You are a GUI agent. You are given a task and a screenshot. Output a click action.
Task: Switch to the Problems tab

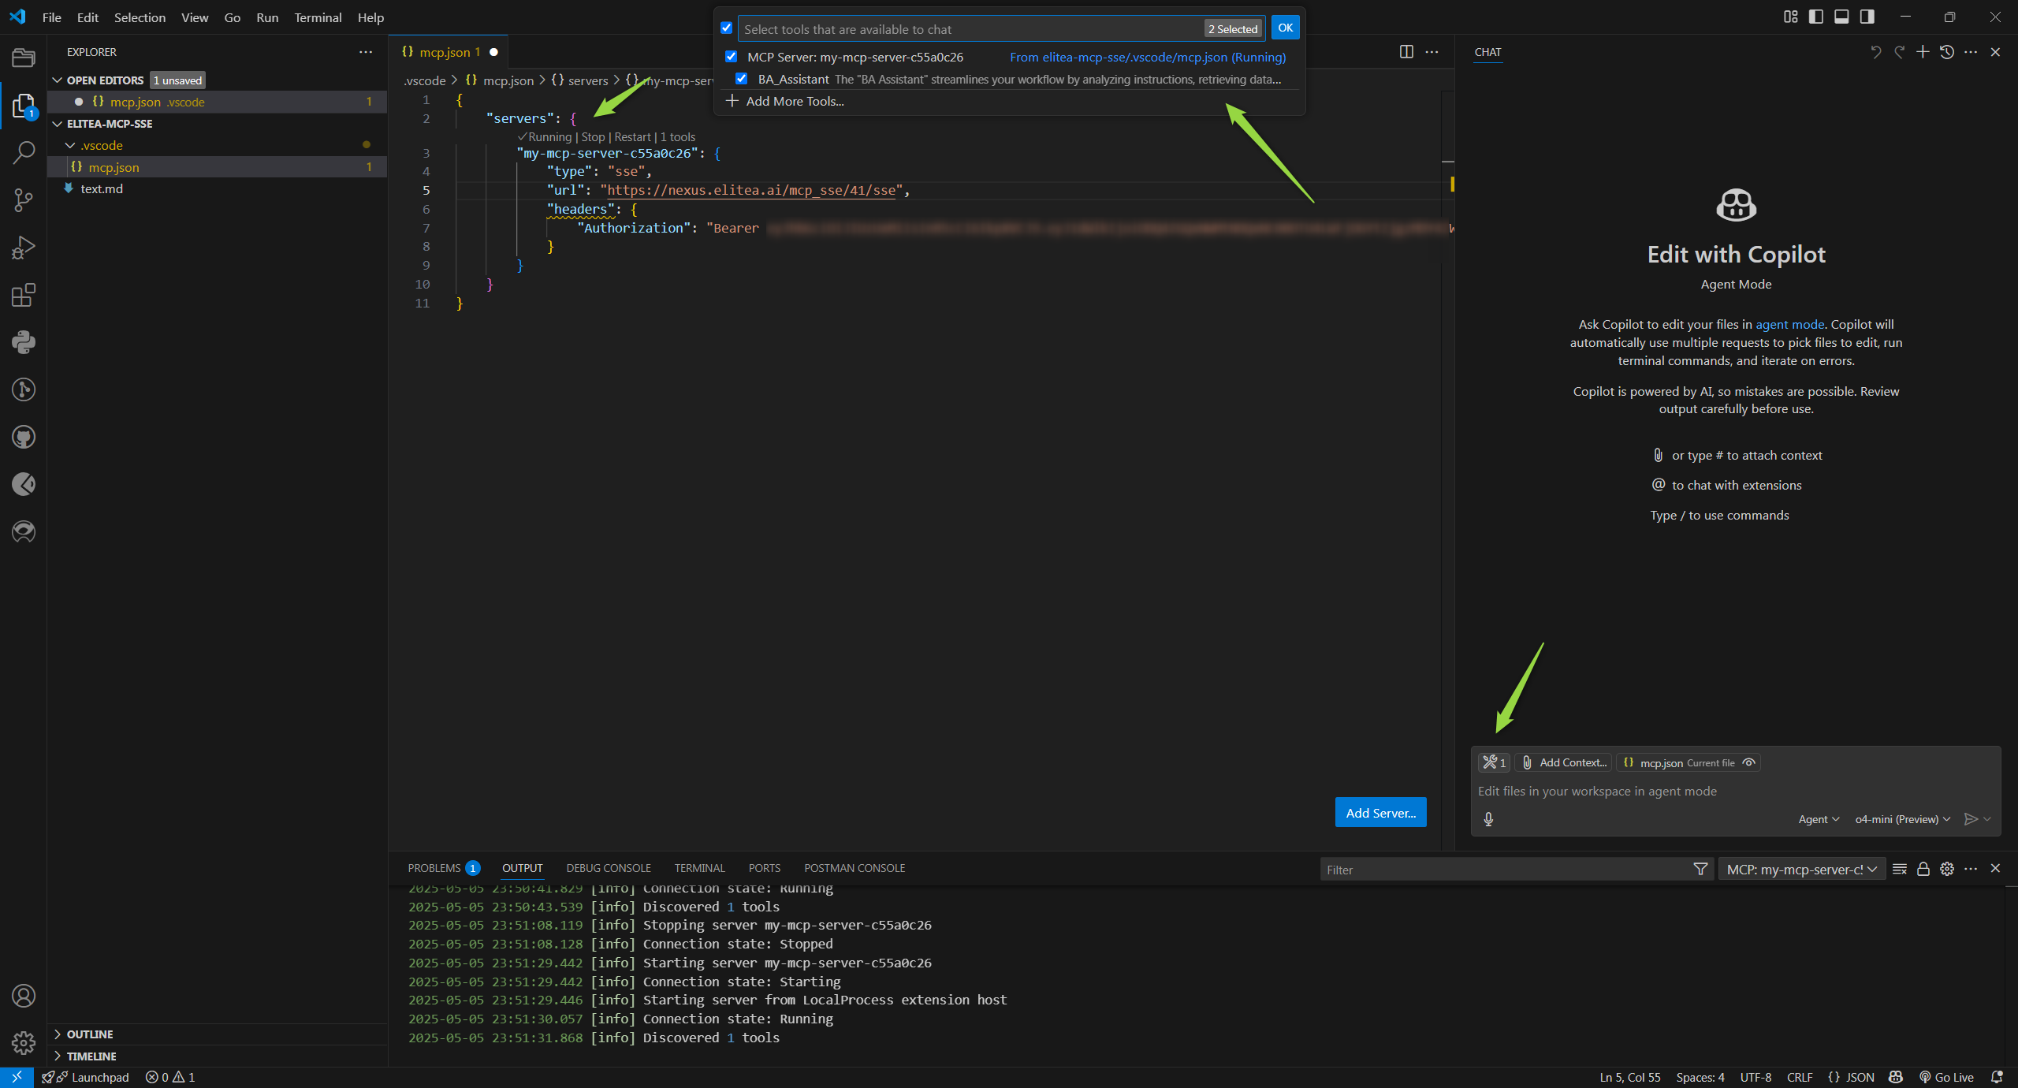point(444,868)
